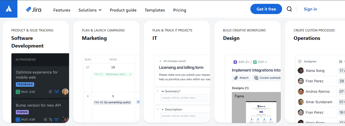The width and height of the screenshot is (345, 126).
Task: Click assignee avatar on Bump version card
Action: [x=65, y=119]
